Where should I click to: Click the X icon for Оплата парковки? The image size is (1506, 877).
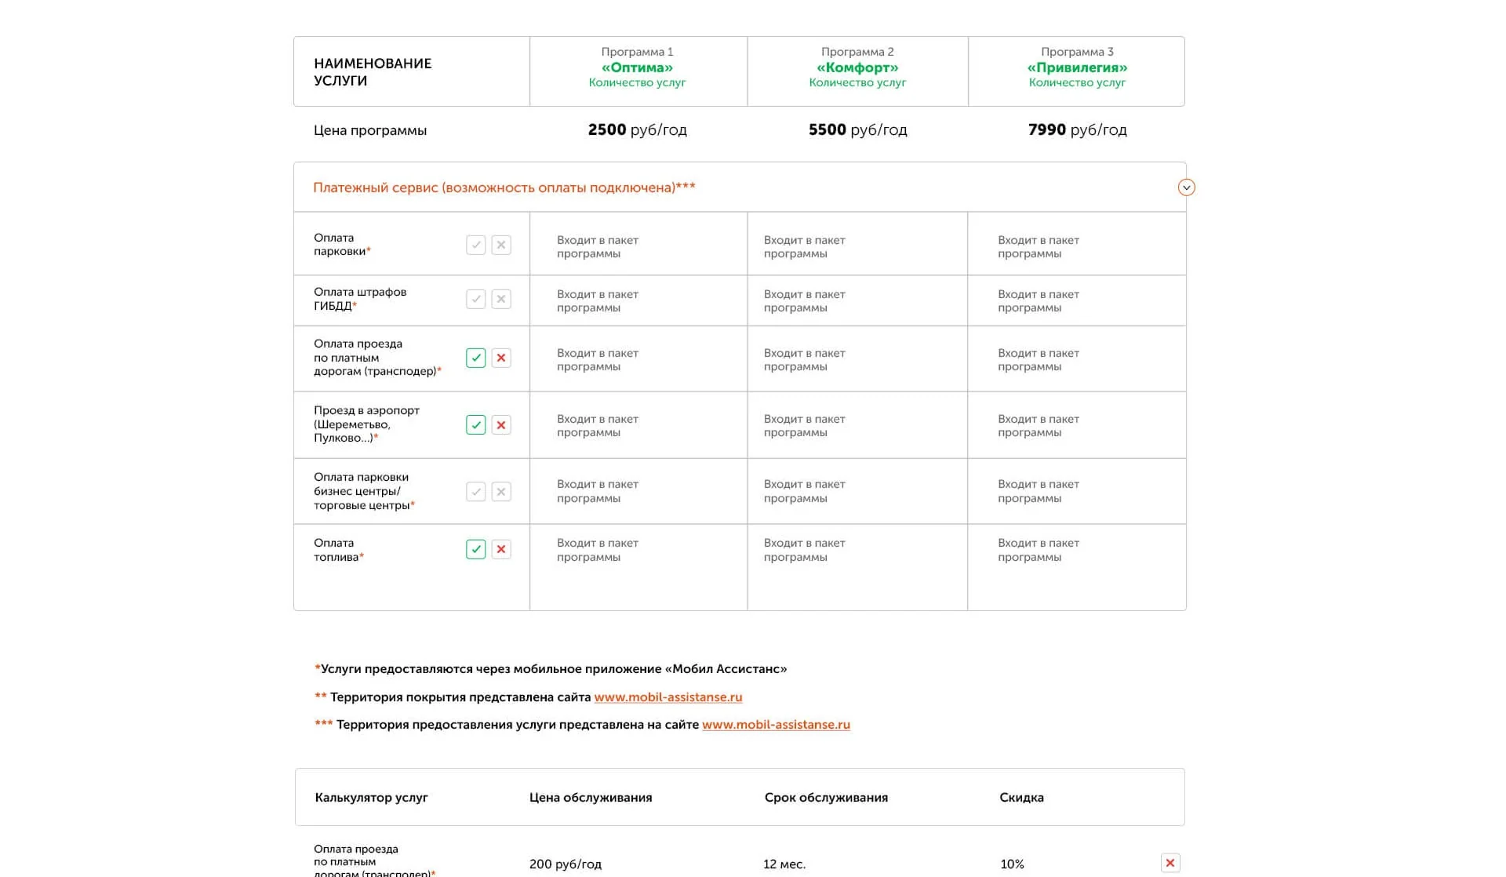501,245
